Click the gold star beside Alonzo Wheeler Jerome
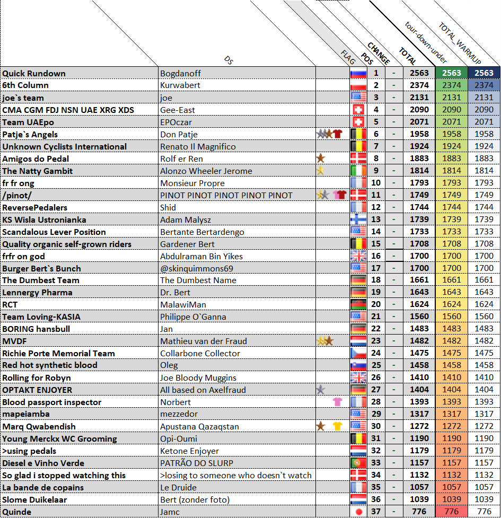This screenshot has height=518, width=501. tap(320, 171)
